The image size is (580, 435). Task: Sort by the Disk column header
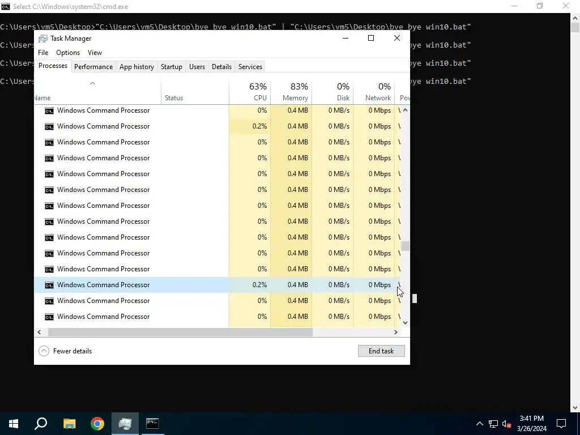[332, 92]
